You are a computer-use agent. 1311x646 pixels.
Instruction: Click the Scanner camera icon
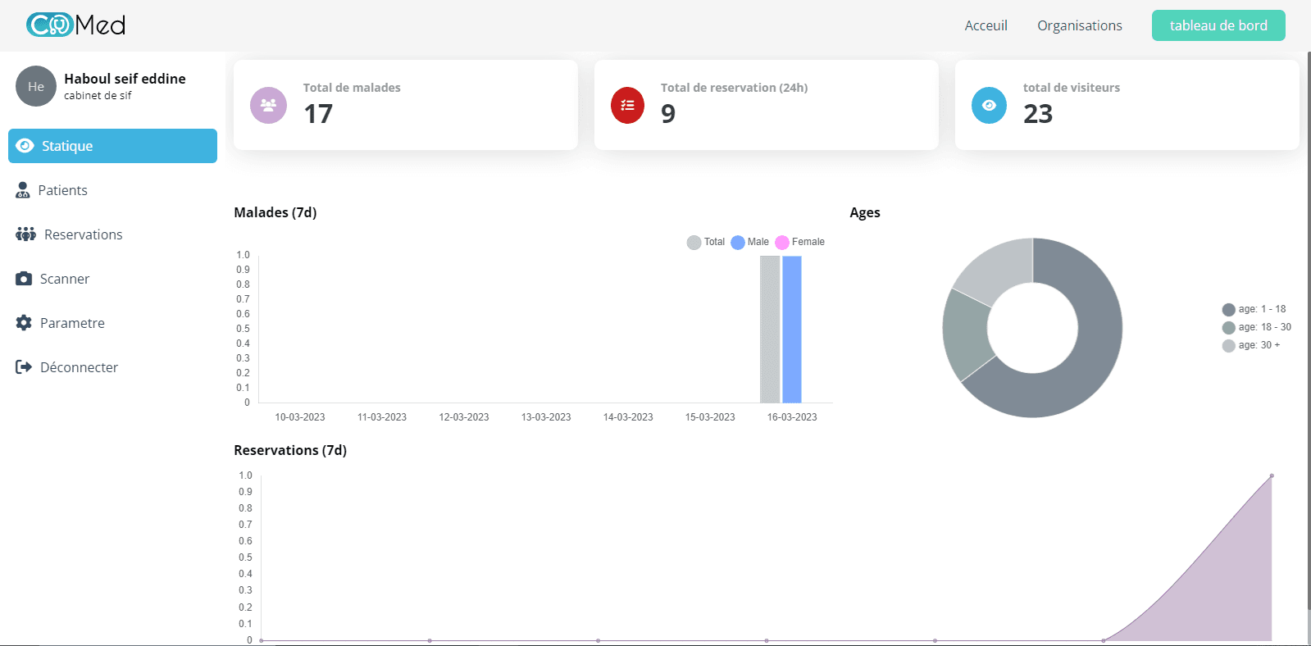coord(24,279)
